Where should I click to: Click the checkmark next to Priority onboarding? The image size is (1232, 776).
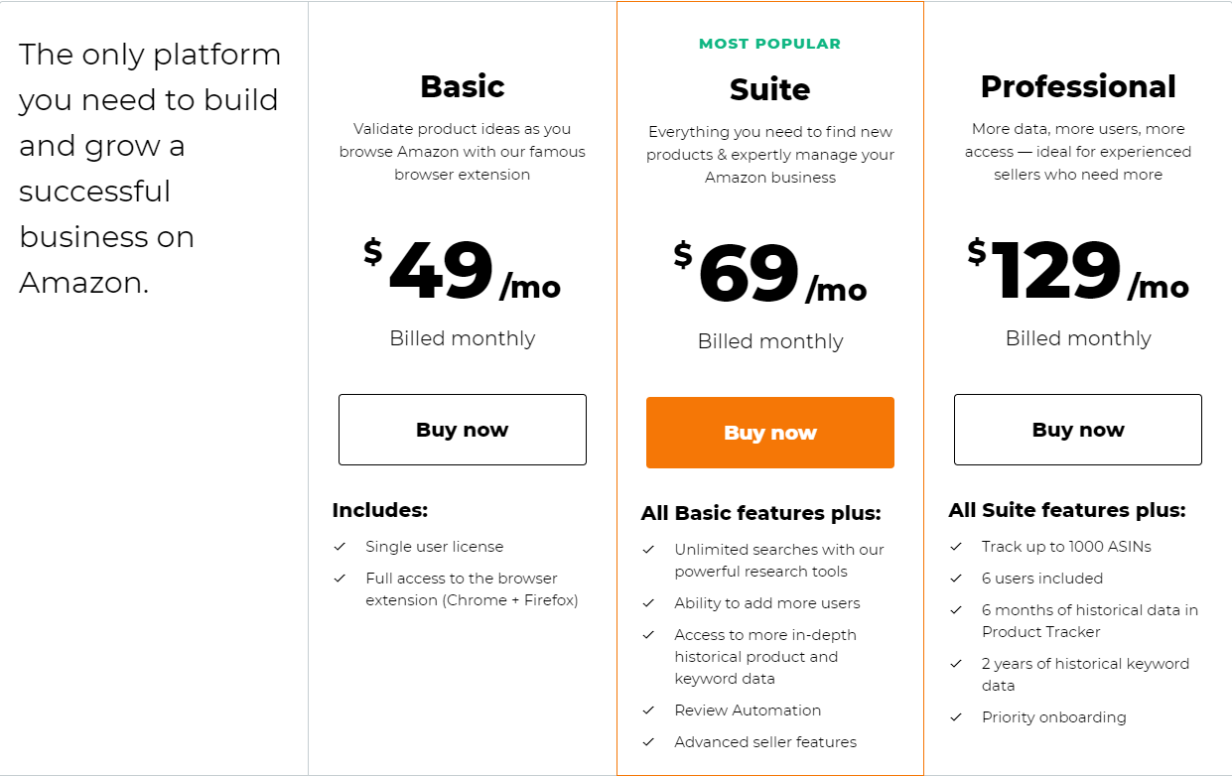956,717
